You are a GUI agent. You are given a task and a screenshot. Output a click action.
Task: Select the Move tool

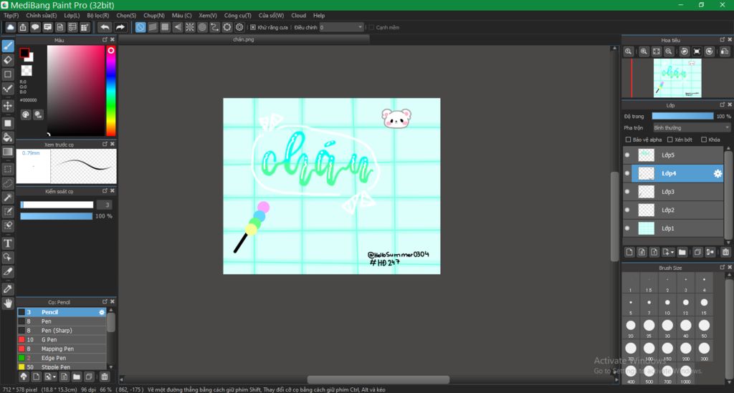(x=8, y=106)
